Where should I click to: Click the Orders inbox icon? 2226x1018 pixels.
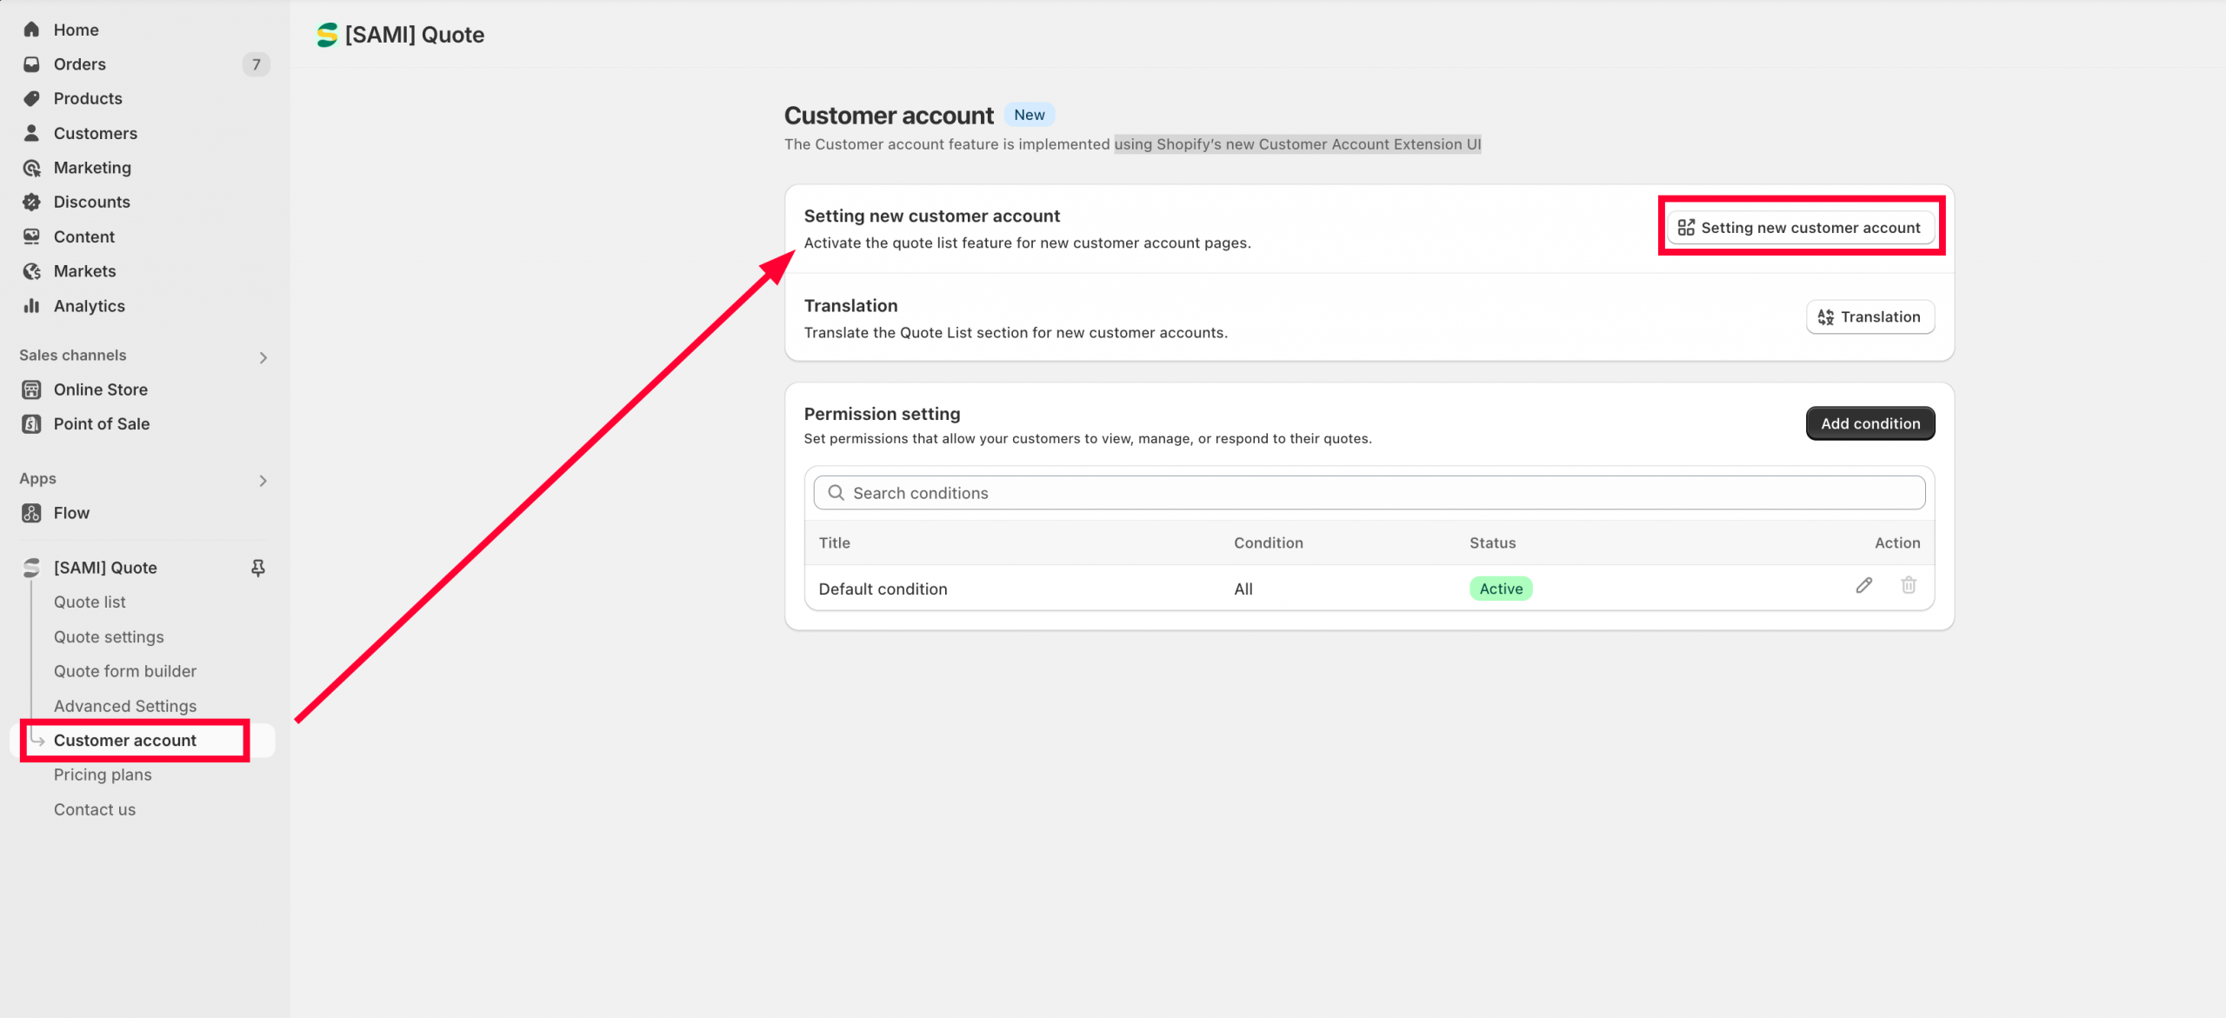(x=31, y=64)
